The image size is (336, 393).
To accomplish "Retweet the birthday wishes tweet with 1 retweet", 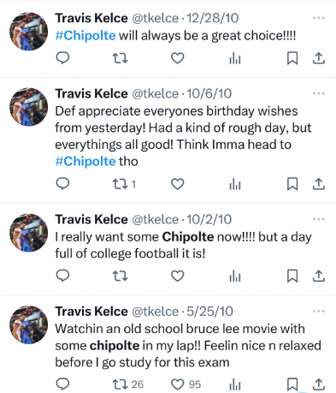I will pyautogui.click(x=124, y=184).
